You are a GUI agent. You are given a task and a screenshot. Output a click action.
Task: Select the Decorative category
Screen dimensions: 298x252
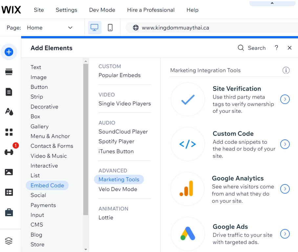(x=45, y=107)
